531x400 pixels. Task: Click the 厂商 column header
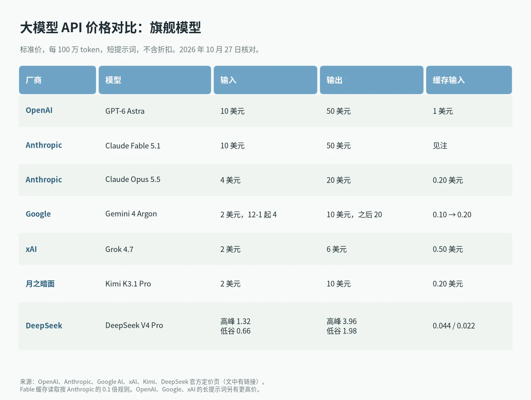pos(58,80)
